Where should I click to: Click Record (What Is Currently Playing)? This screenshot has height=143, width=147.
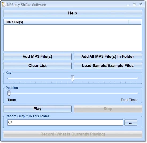coord(73,134)
